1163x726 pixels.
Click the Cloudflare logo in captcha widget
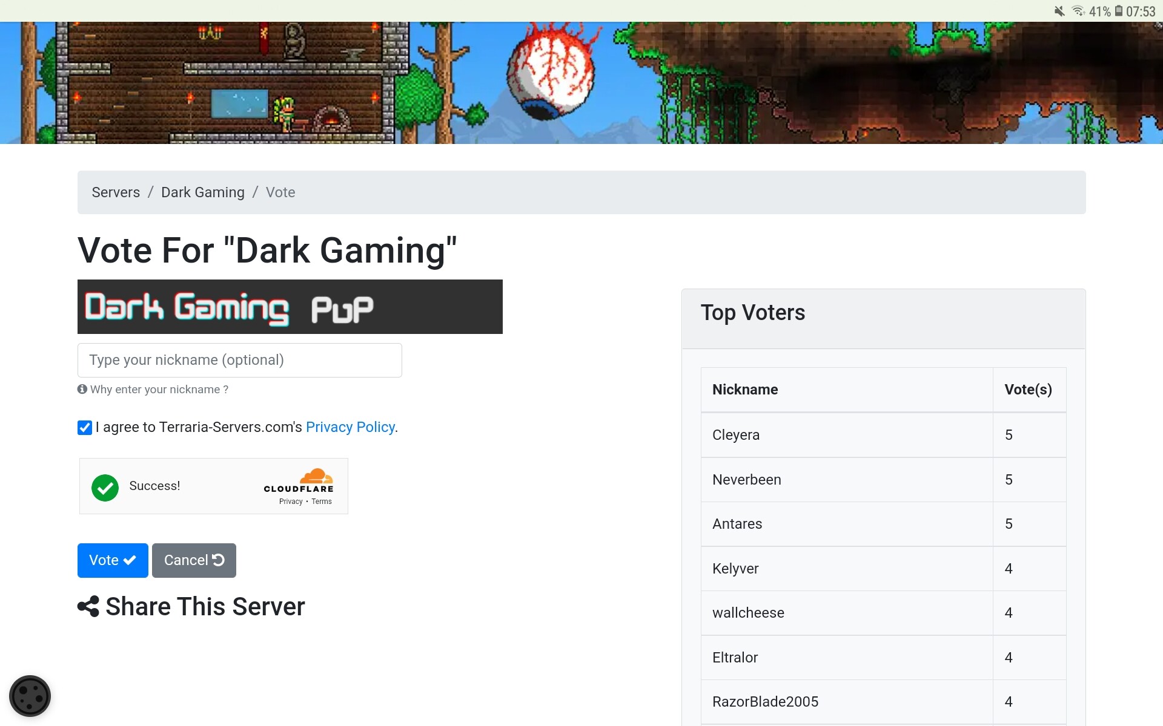299,480
